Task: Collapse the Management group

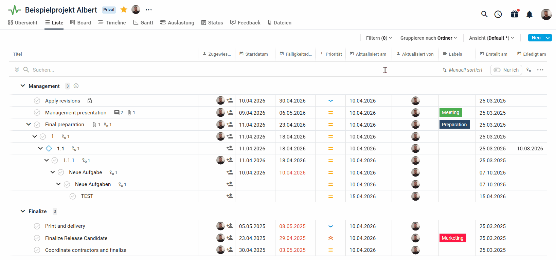Action: tap(23, 86)
